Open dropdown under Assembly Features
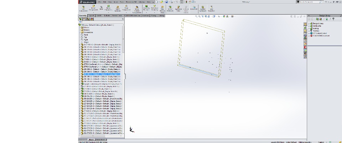The height and width of the screenshot is (143, 342). click(146, 13)
